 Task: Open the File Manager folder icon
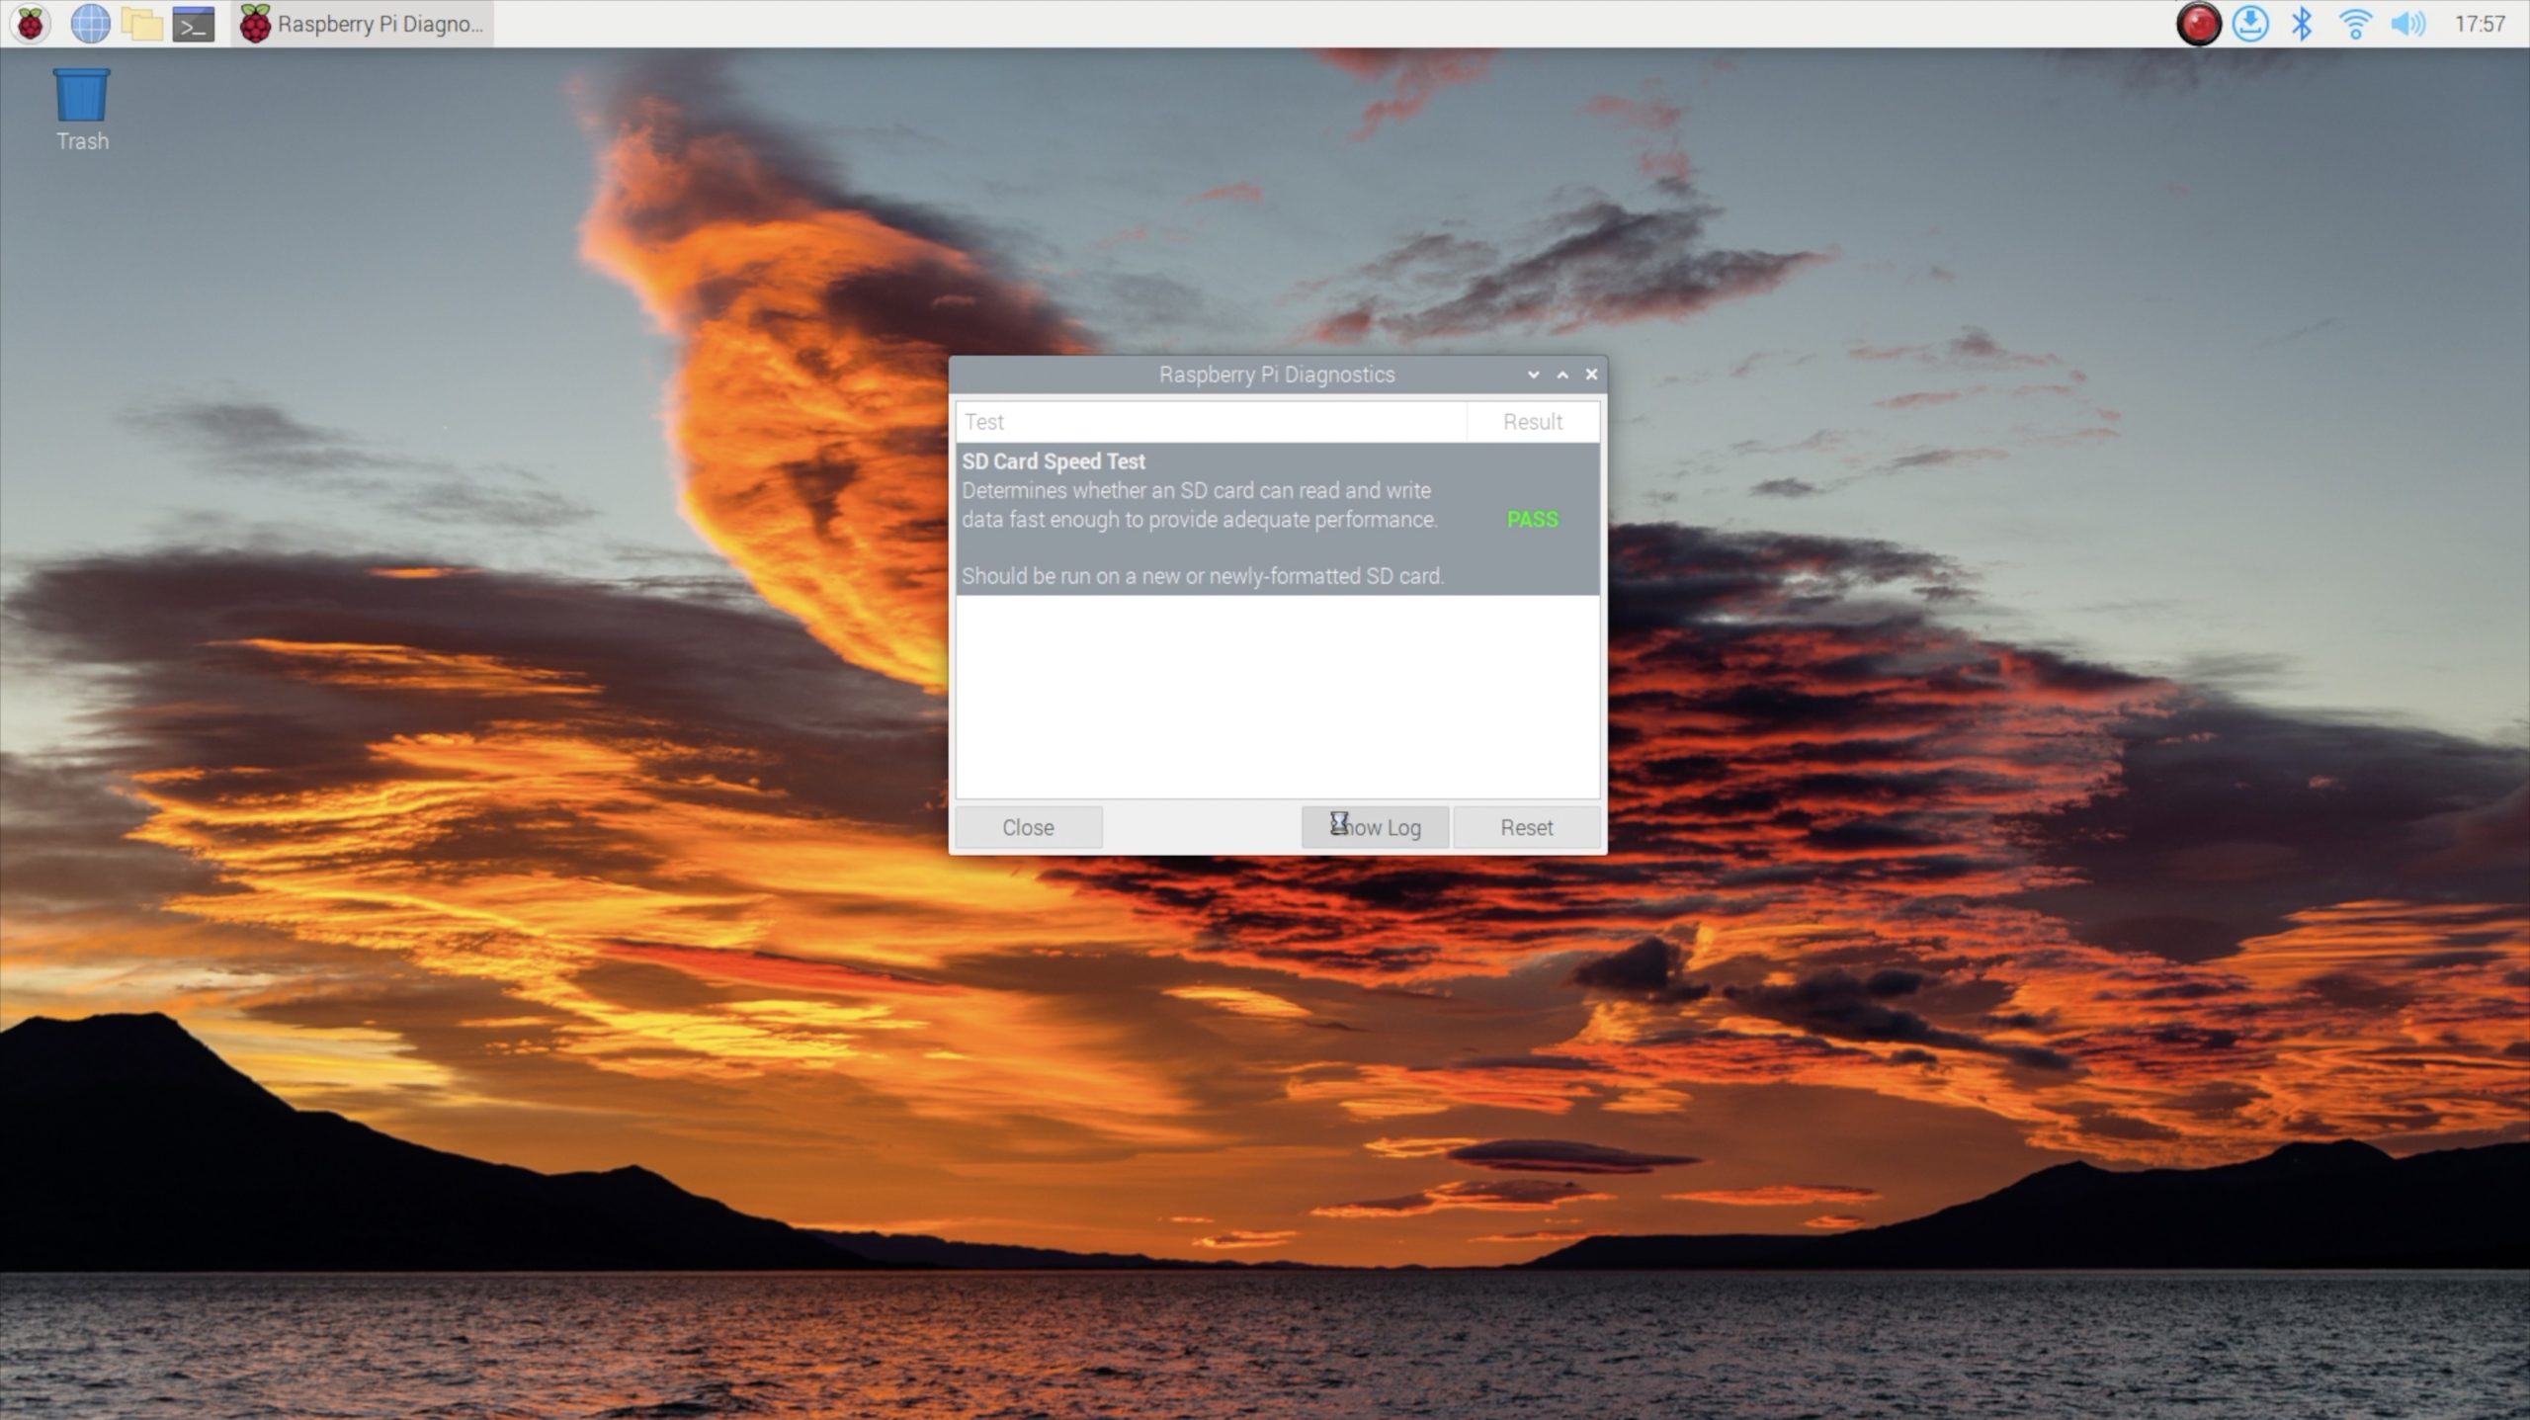pyautogui.click(x=141, y=24)
